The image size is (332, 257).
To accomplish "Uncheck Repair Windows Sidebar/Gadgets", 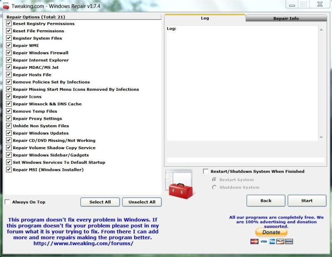I will coord(9,155).
